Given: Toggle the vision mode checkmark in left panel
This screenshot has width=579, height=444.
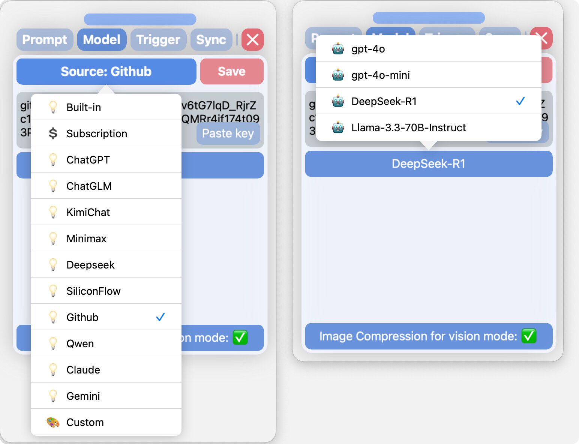Looking at the screenshot, I should 240,337.
